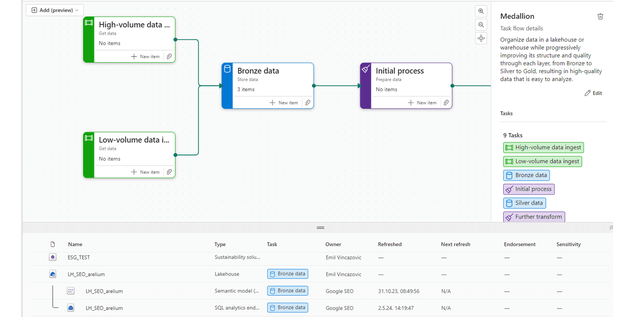Zoom in on the task flow canvas
Image resolution: width=634 pixels, height=317 pixels.
pyautogui.click(x=481, y=11)
